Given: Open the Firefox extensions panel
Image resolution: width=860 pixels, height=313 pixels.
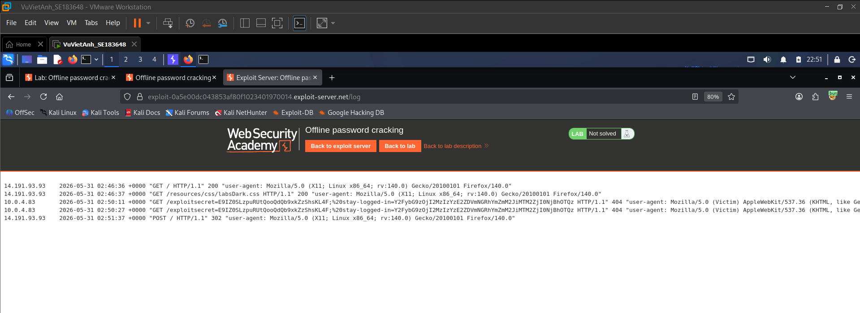Looking at the screenshot, I should (x=815, y=97).
